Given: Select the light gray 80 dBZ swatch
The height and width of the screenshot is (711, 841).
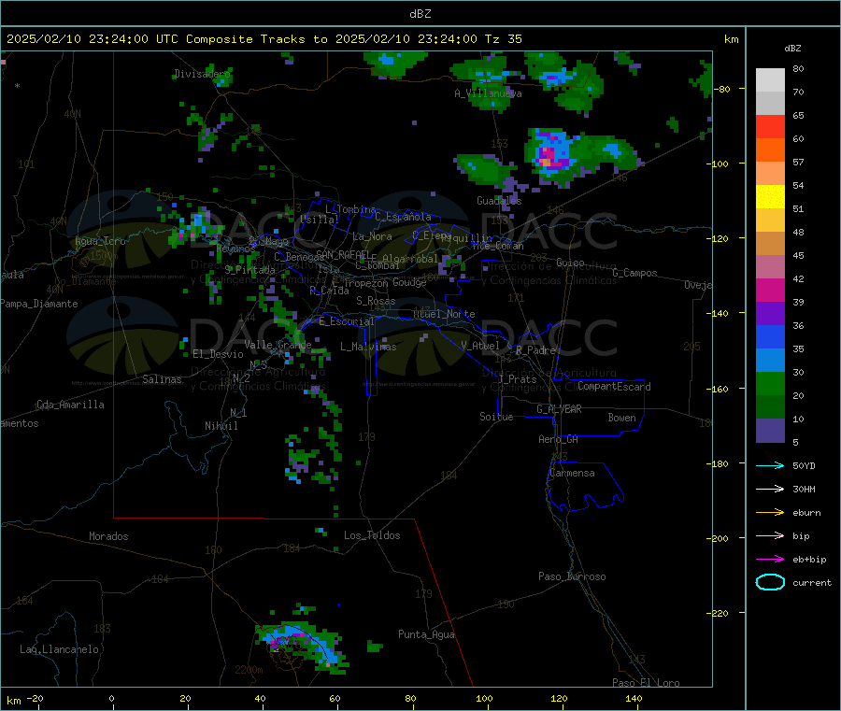Looking at the screenshot, I should point(770,80).
